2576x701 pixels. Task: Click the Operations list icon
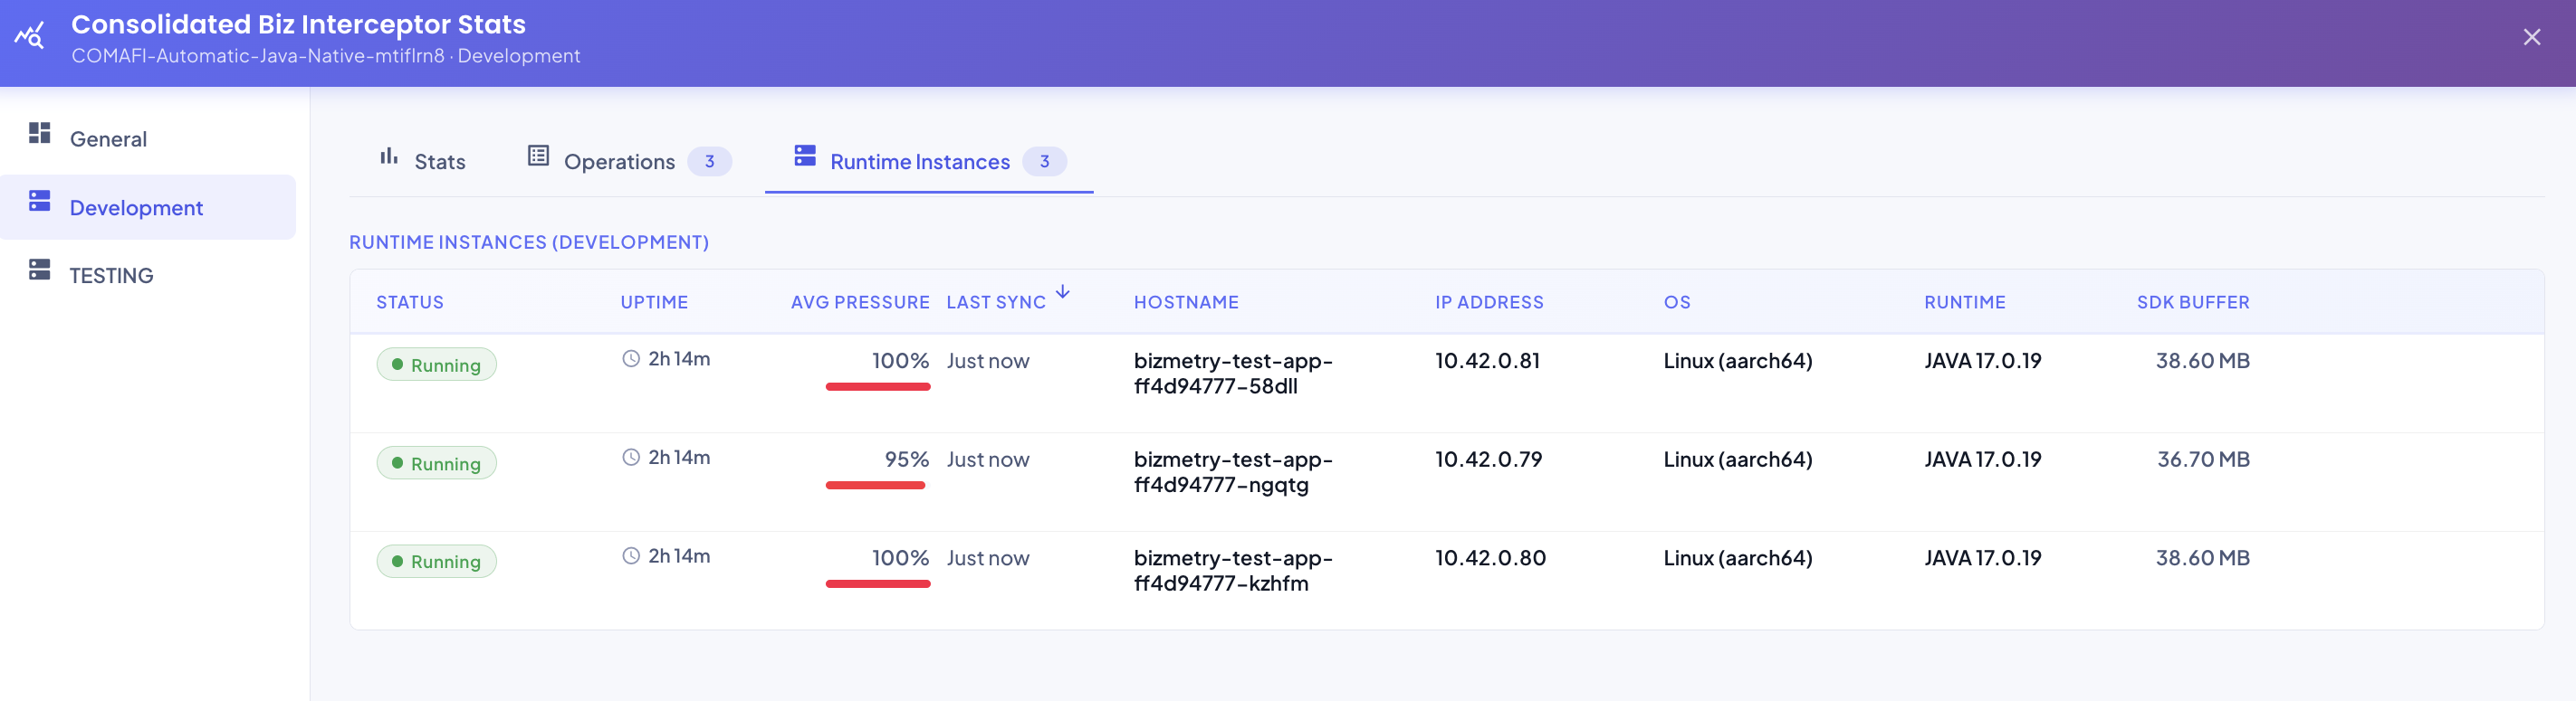point(538,156)
